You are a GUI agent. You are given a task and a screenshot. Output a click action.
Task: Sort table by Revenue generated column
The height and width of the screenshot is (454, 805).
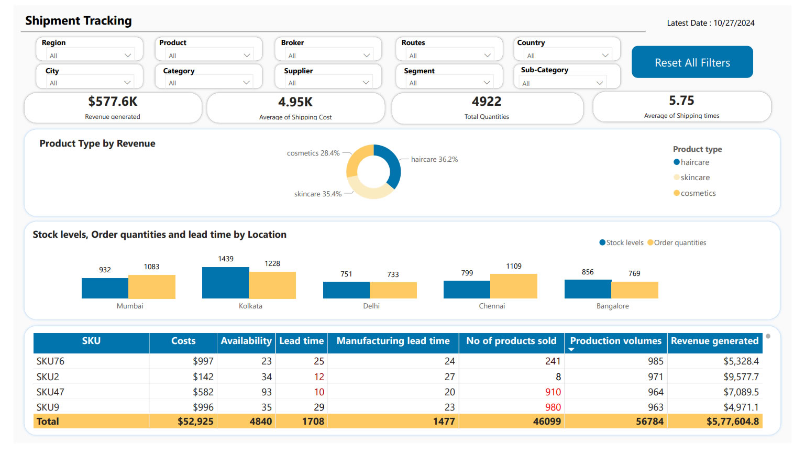[714, 341]
